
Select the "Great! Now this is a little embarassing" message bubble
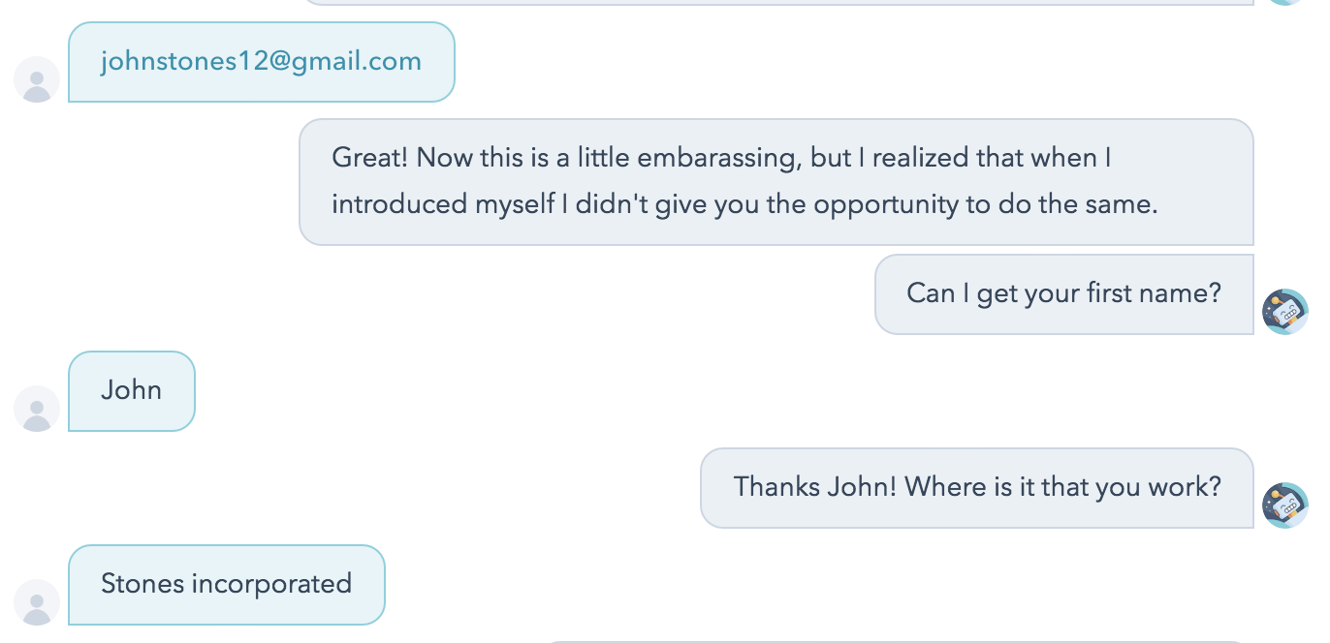tap(776, 182)
